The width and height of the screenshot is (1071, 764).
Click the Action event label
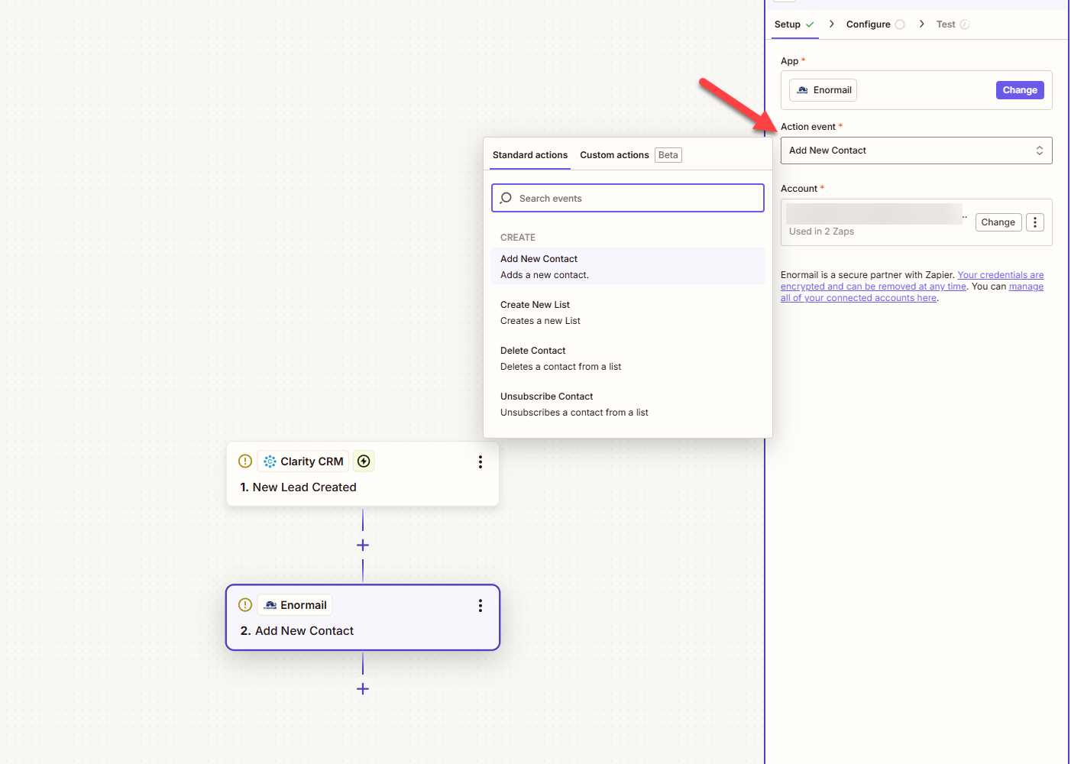tap(808, 127)
